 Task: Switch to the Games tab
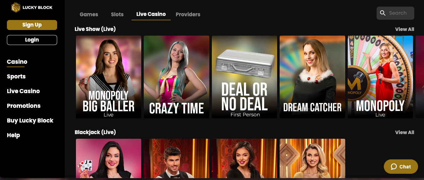[x=89, y=14]
